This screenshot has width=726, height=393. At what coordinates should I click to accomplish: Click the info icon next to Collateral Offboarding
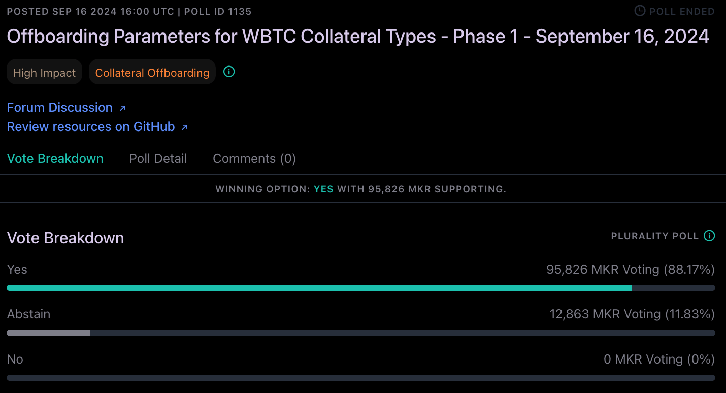coord(229,72)
